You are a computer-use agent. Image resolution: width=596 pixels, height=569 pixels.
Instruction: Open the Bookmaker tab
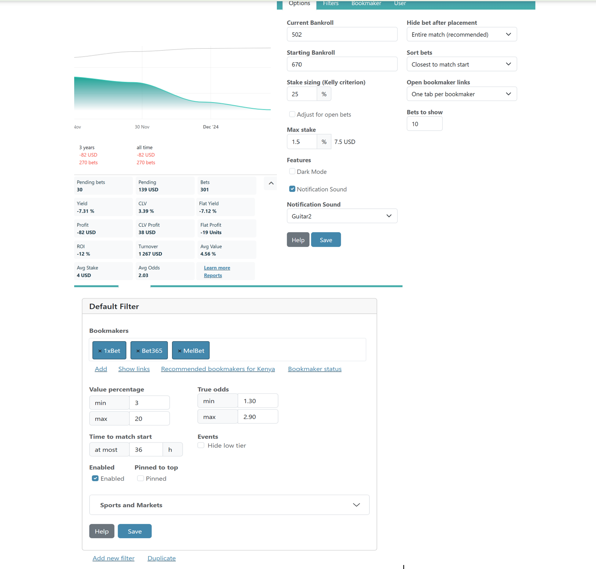pos(366,4)
